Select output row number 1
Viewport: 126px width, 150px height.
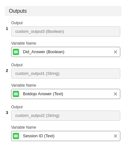click(7, 29)
